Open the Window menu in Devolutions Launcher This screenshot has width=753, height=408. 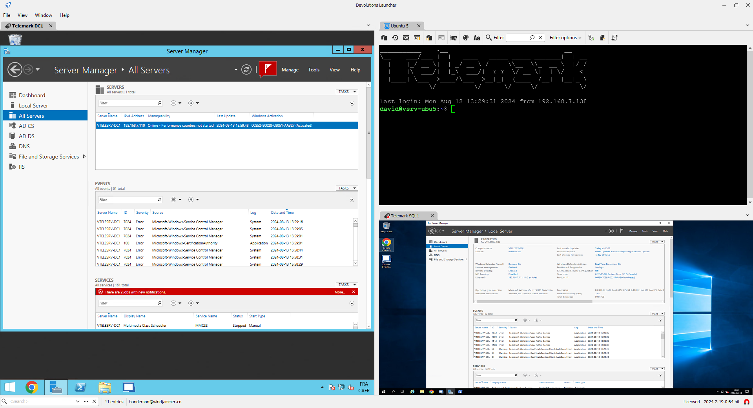pos(44,15)
